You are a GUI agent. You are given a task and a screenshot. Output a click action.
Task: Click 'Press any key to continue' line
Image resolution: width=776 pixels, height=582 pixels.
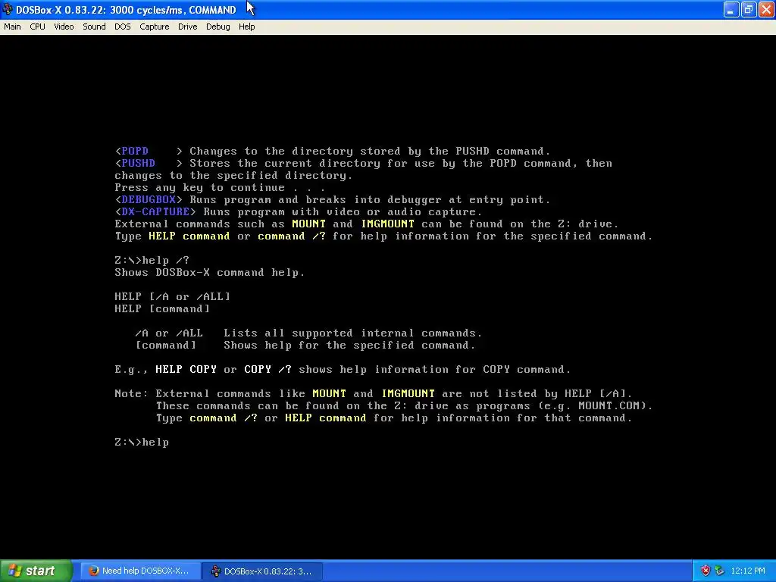(x=220, y=188)
